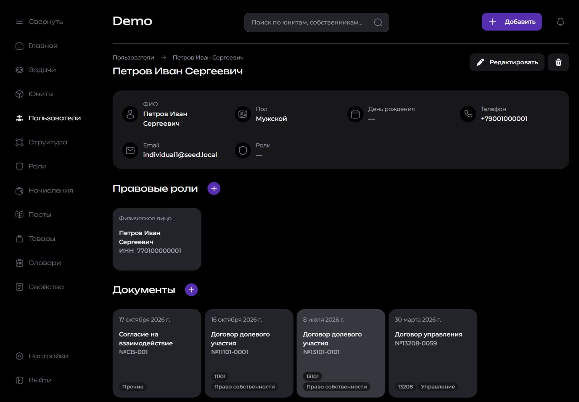Viewport: 579px width, 402px height.
Task: Add a legal role with plus icon
Action: click(214, 189)
